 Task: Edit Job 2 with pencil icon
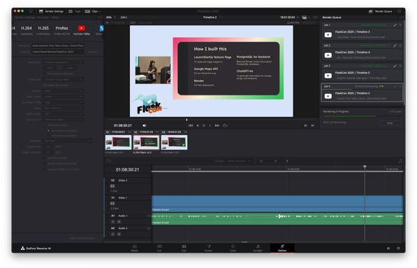[x=395, y=45]
